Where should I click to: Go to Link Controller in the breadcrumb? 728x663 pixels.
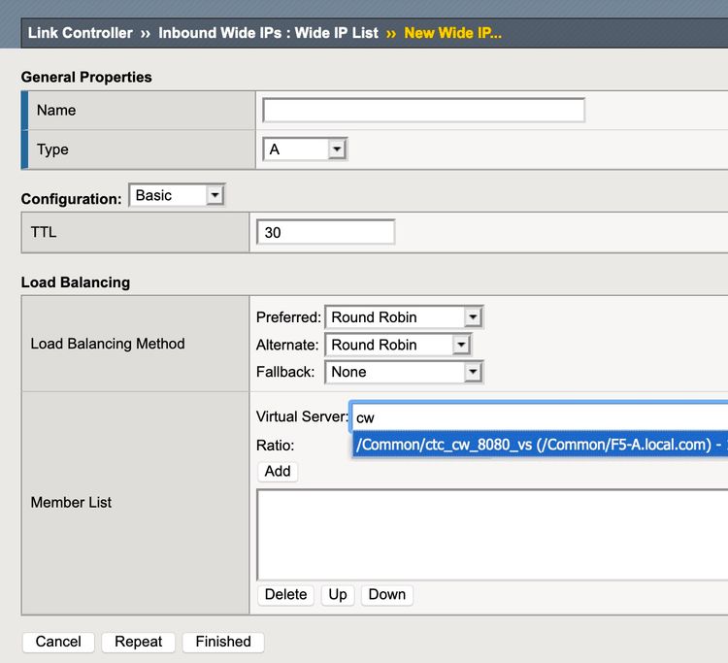[x=80, y=33]
